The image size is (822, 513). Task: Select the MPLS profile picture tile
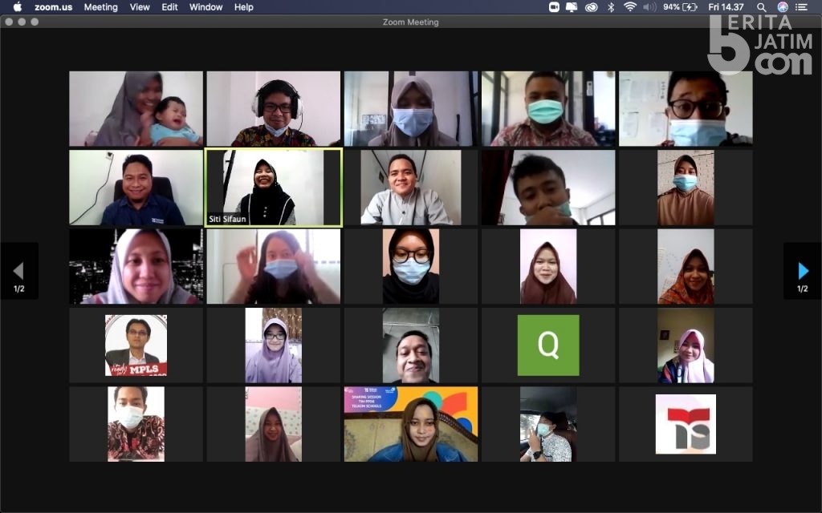(136, 345)
